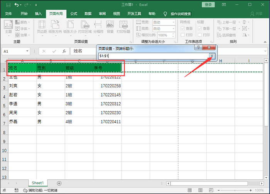Click the Bring Forward button
Screen dimensions: 270x194
pos(227,22)
